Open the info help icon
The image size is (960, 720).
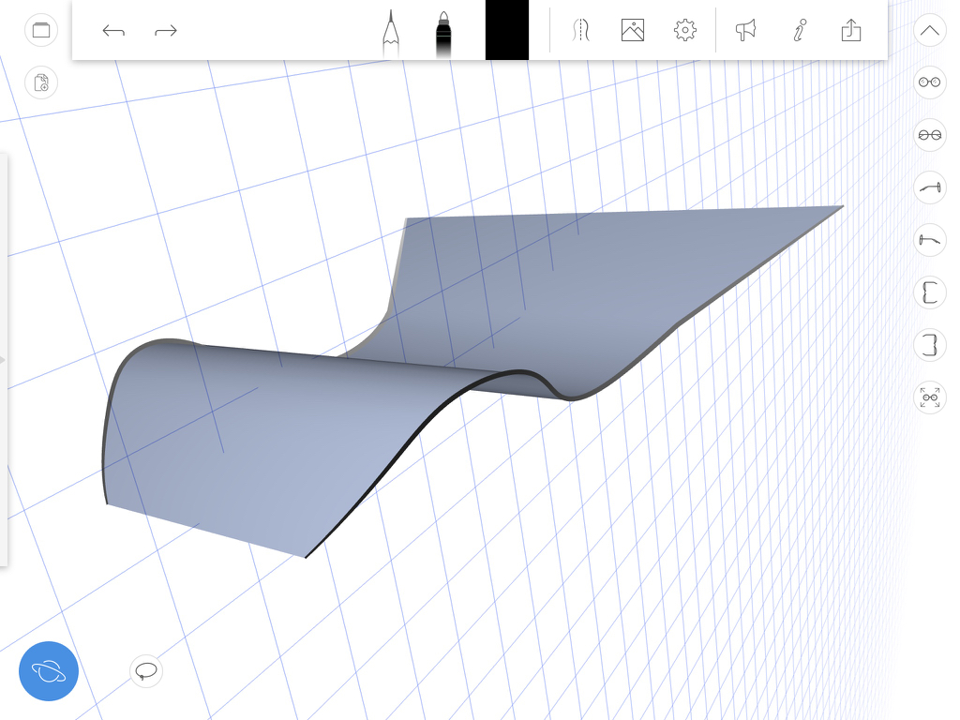[x=799, y=31]
